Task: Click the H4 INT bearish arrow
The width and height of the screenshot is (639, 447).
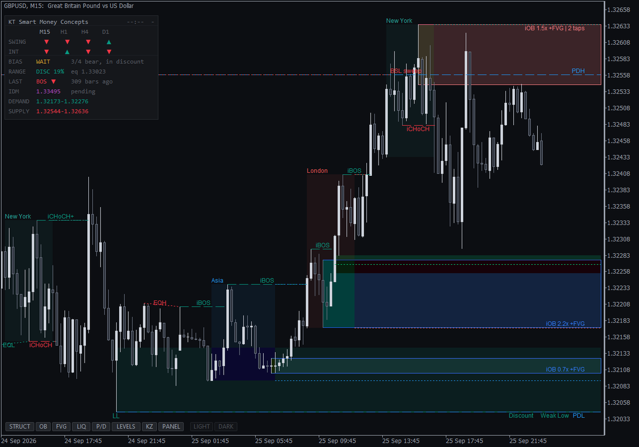Action: click(88, 52)
